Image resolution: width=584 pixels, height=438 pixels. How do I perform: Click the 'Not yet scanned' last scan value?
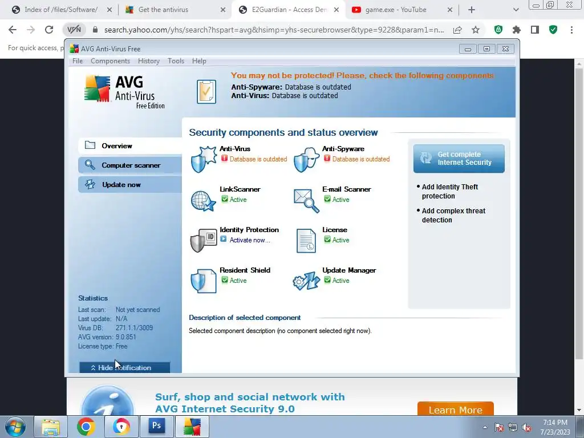point(138,310)
